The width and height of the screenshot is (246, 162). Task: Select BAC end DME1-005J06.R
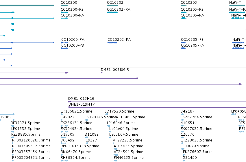(x=115, y=70)
